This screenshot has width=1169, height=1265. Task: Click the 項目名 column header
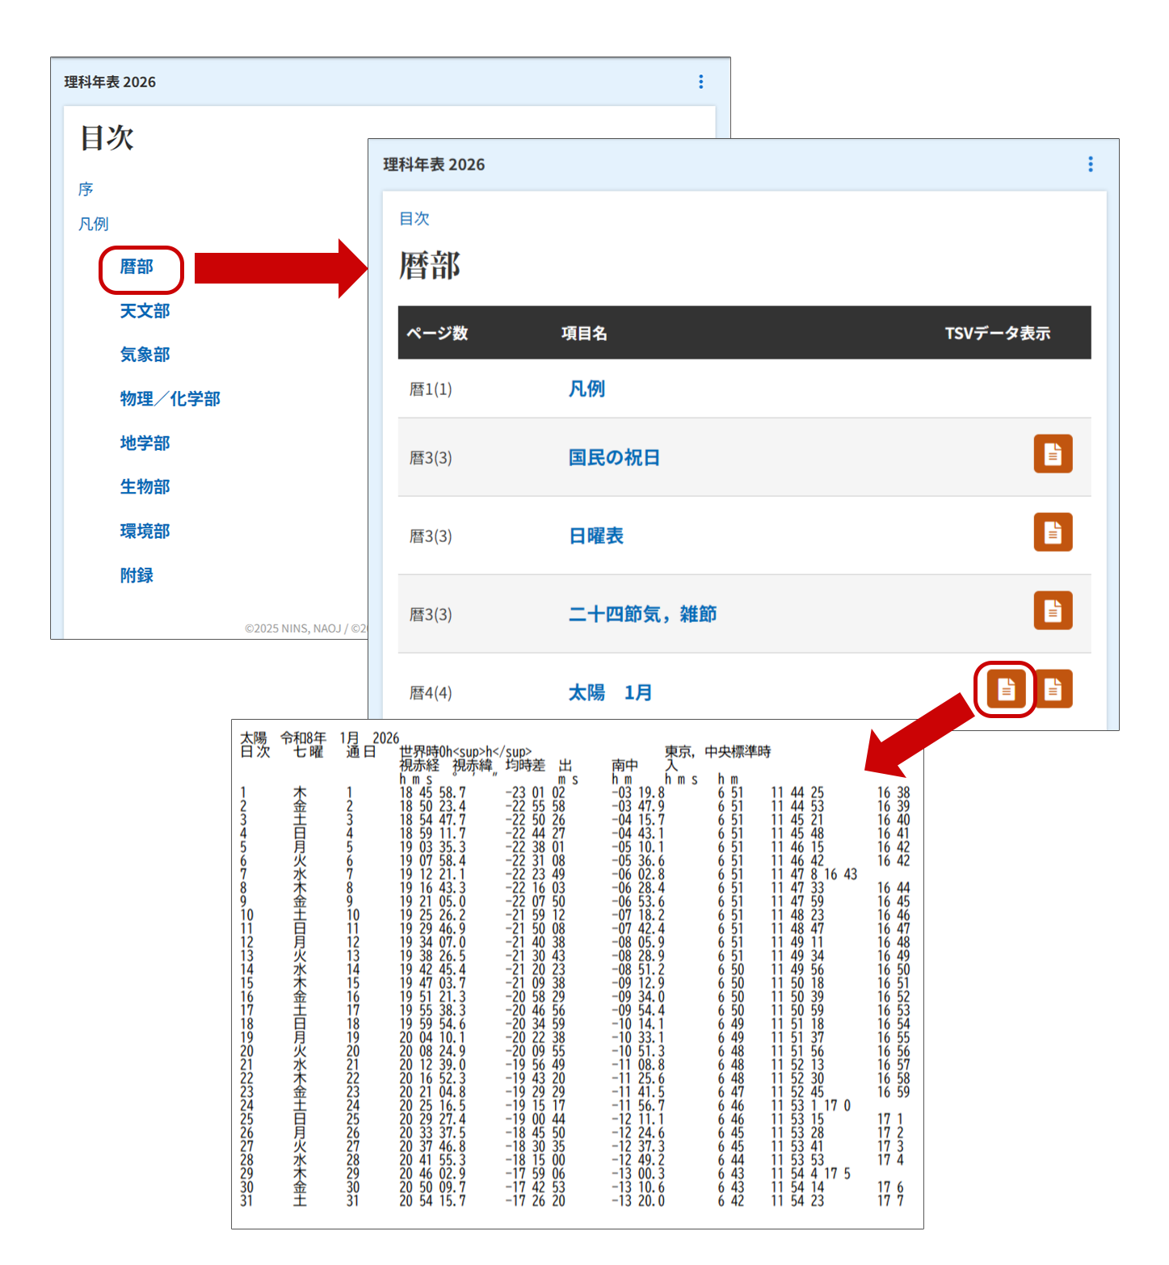(x=584, y=333)
